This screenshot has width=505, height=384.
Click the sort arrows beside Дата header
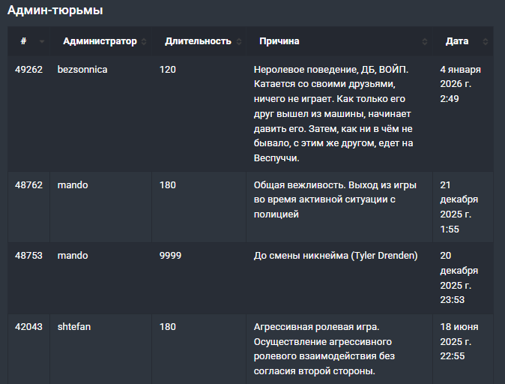[x=485, y=41]
